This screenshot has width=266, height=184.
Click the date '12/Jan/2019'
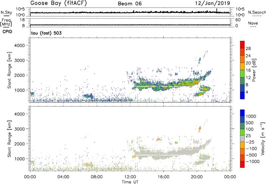pos(212,3)
